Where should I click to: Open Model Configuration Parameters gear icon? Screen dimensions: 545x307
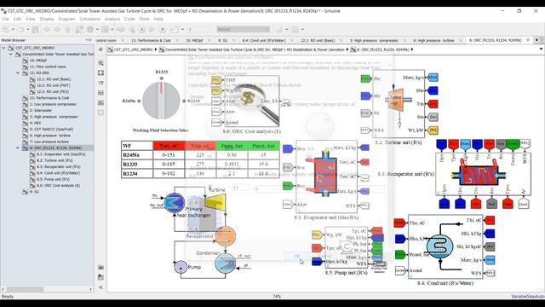(x=90, y=30)
